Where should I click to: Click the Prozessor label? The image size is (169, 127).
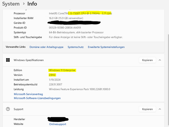pyautogui.click(x=19, y=13)
